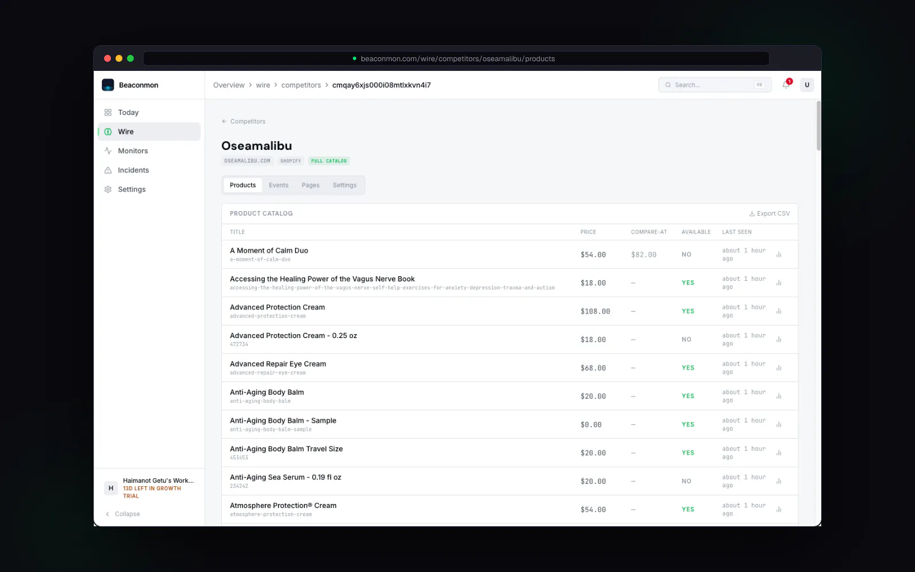This screenshot has width=915, height=572.
Task: Select Anti-Aging Sea Serum - 0.19 fl oz
Action: click(x=285, y=477)
